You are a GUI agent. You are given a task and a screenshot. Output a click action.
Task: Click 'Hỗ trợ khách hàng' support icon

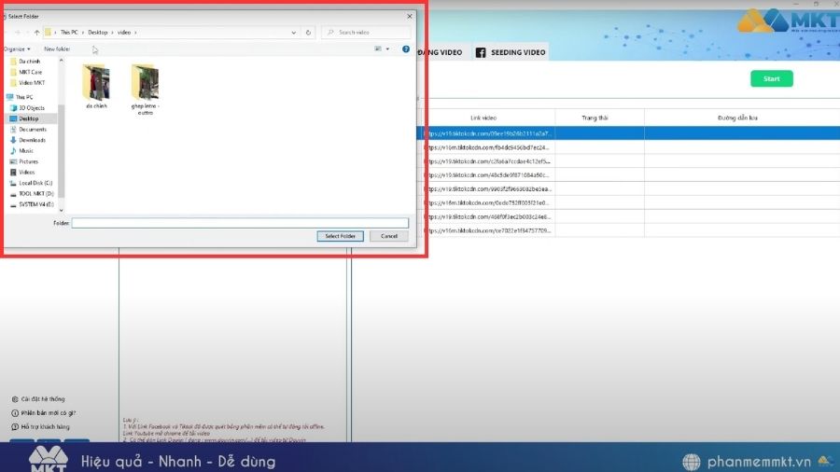[15, 426]
